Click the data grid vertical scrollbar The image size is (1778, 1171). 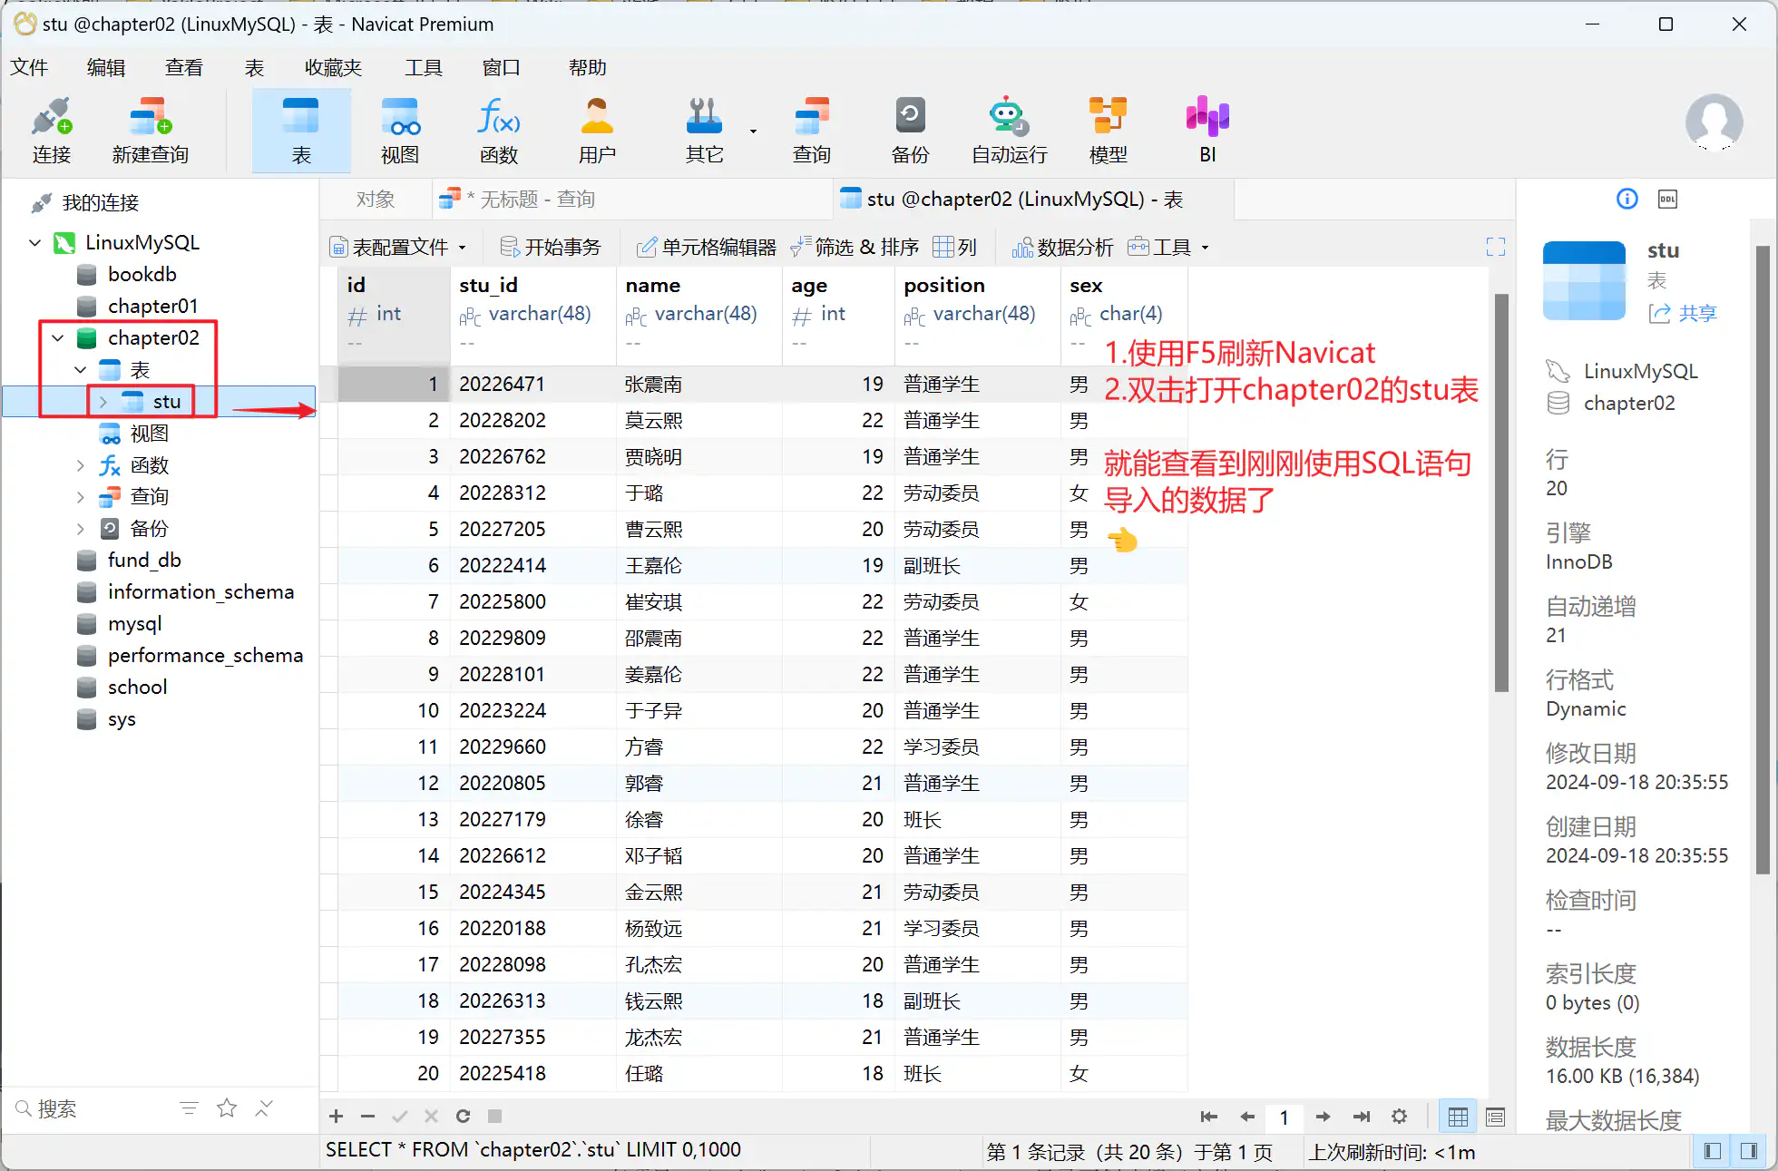[1501, 492]
